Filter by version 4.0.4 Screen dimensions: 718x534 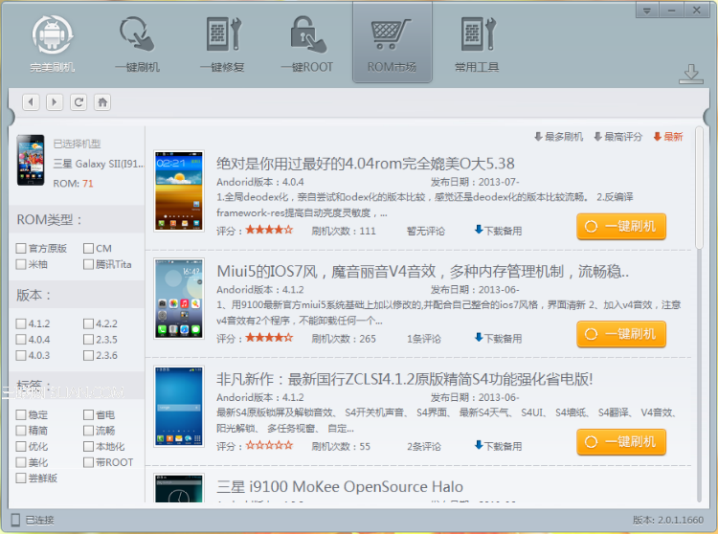point(21,340)
